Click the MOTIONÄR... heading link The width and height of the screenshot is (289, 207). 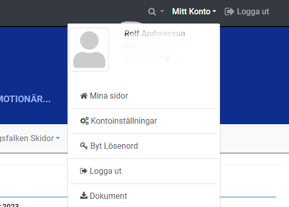25,99
